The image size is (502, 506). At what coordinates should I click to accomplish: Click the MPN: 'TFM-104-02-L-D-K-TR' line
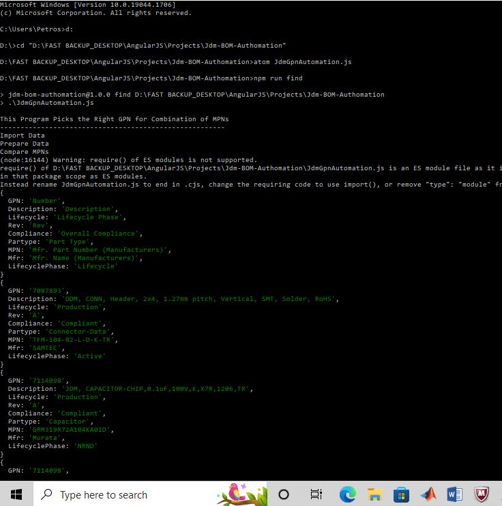[63, 340]
